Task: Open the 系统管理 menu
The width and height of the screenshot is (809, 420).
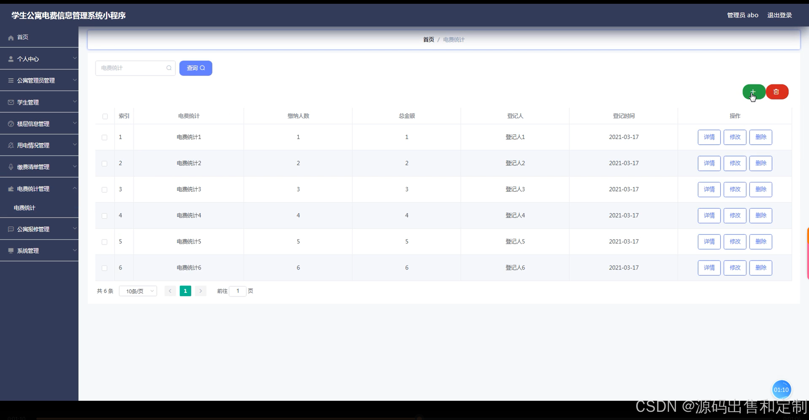Action: coord(39,251)
